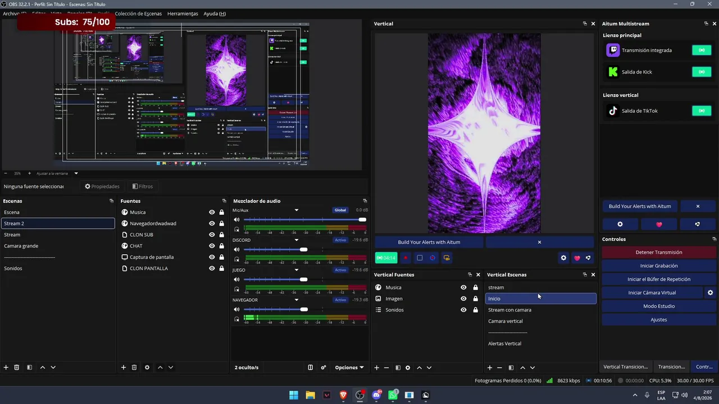
Task: Click vertical virtual camera orange icon
Action: click(447, 258)
